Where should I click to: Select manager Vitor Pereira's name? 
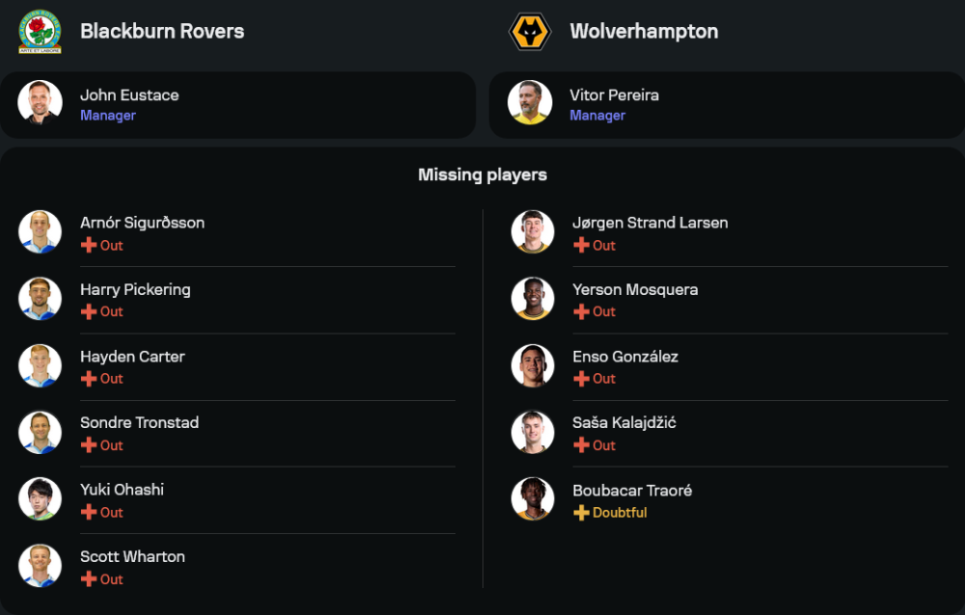(614, 95)
